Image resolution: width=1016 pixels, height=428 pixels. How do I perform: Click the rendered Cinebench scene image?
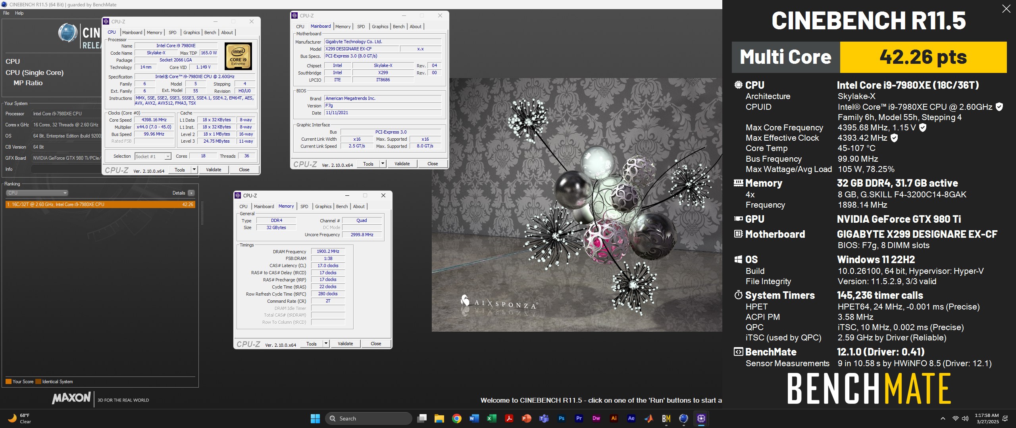point(577,204)
